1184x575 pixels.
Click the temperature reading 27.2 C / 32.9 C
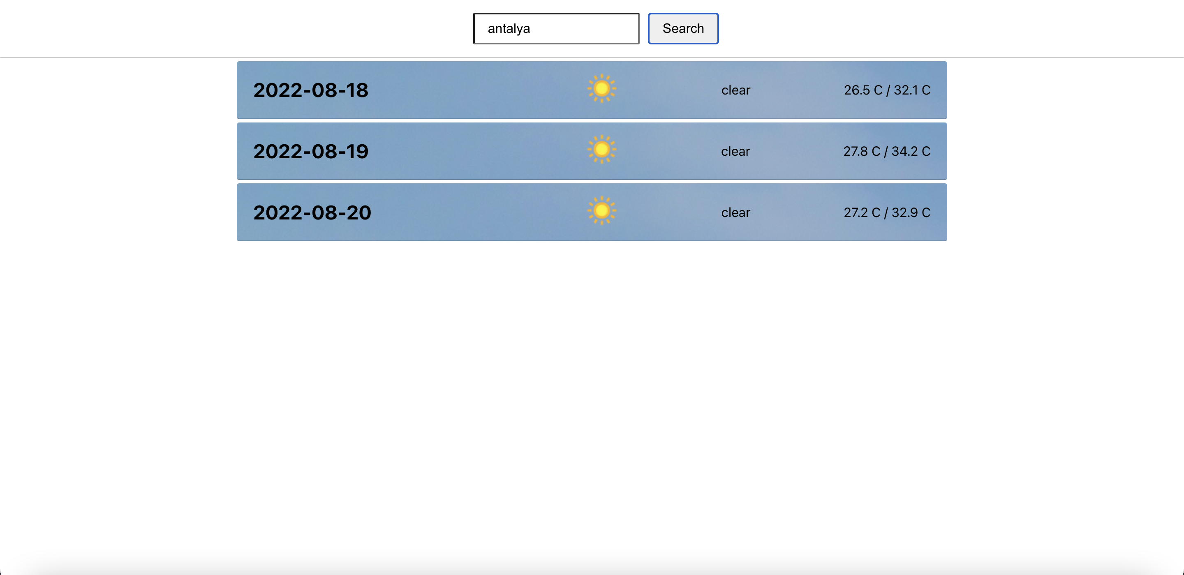[x=887, y=212]
